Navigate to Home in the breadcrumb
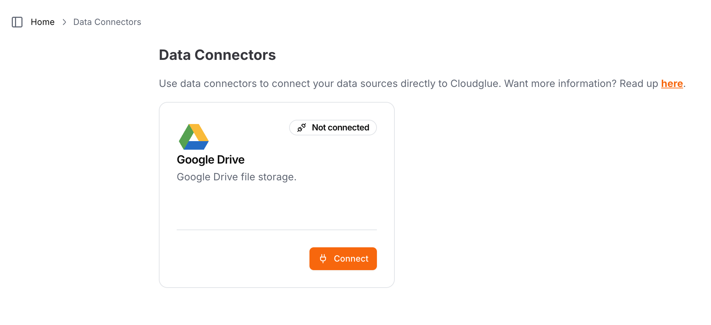Image resolution: width=711 pixels, height=325 pixels. [42, 22]
